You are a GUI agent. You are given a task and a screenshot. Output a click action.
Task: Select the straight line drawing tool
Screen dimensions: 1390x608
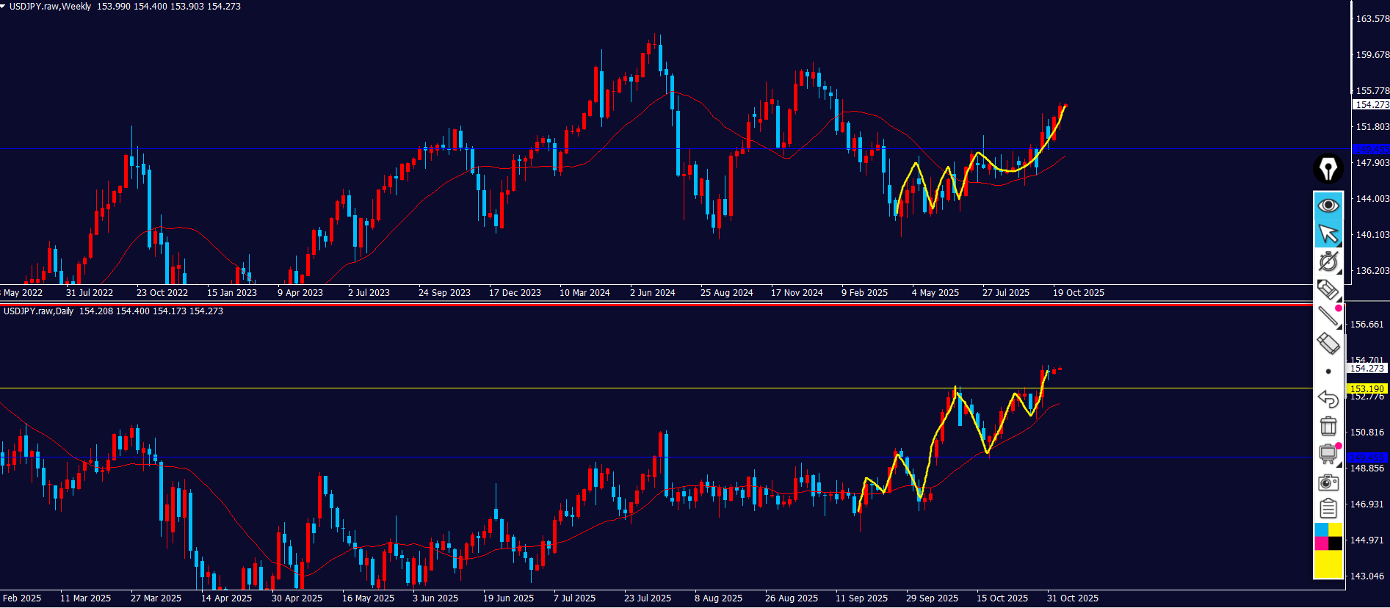pos(1328,316)
